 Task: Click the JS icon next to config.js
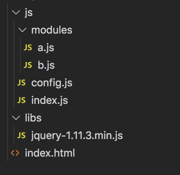click(22, 83)
